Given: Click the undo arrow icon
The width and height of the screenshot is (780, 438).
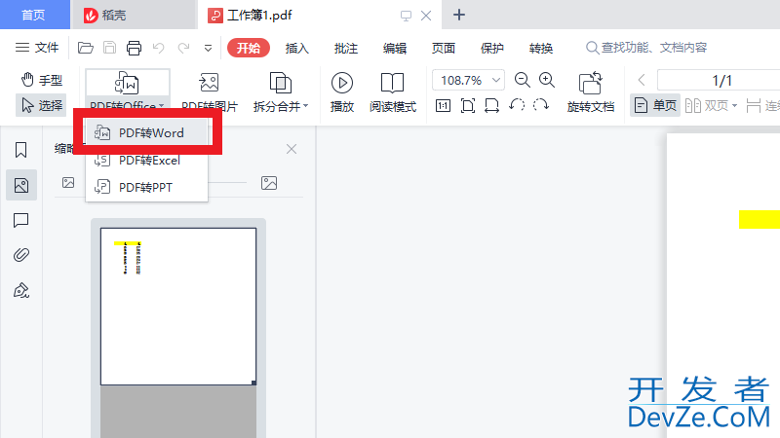Looking at the screenshot, I should coord(158,48).
